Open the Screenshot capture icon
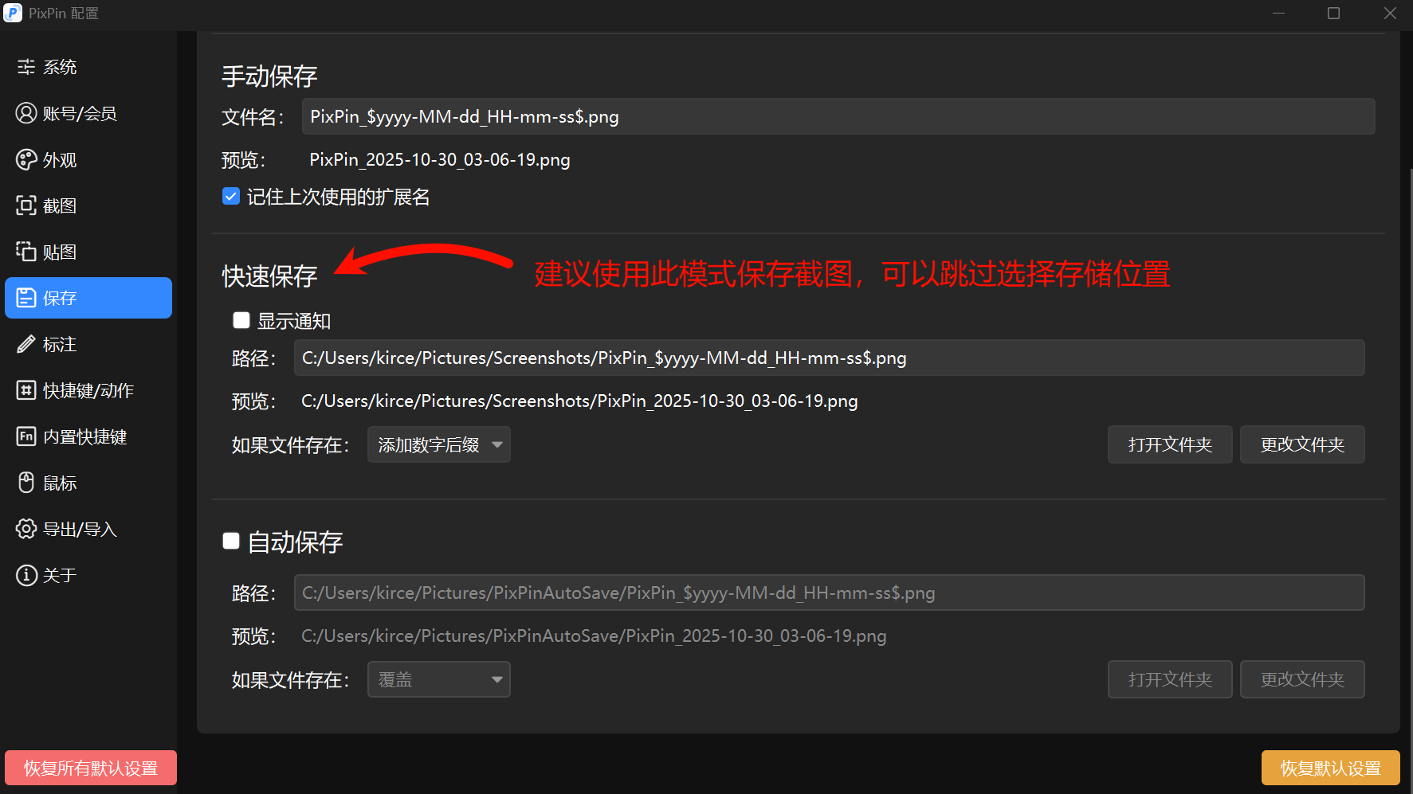 tap(26, 205)
